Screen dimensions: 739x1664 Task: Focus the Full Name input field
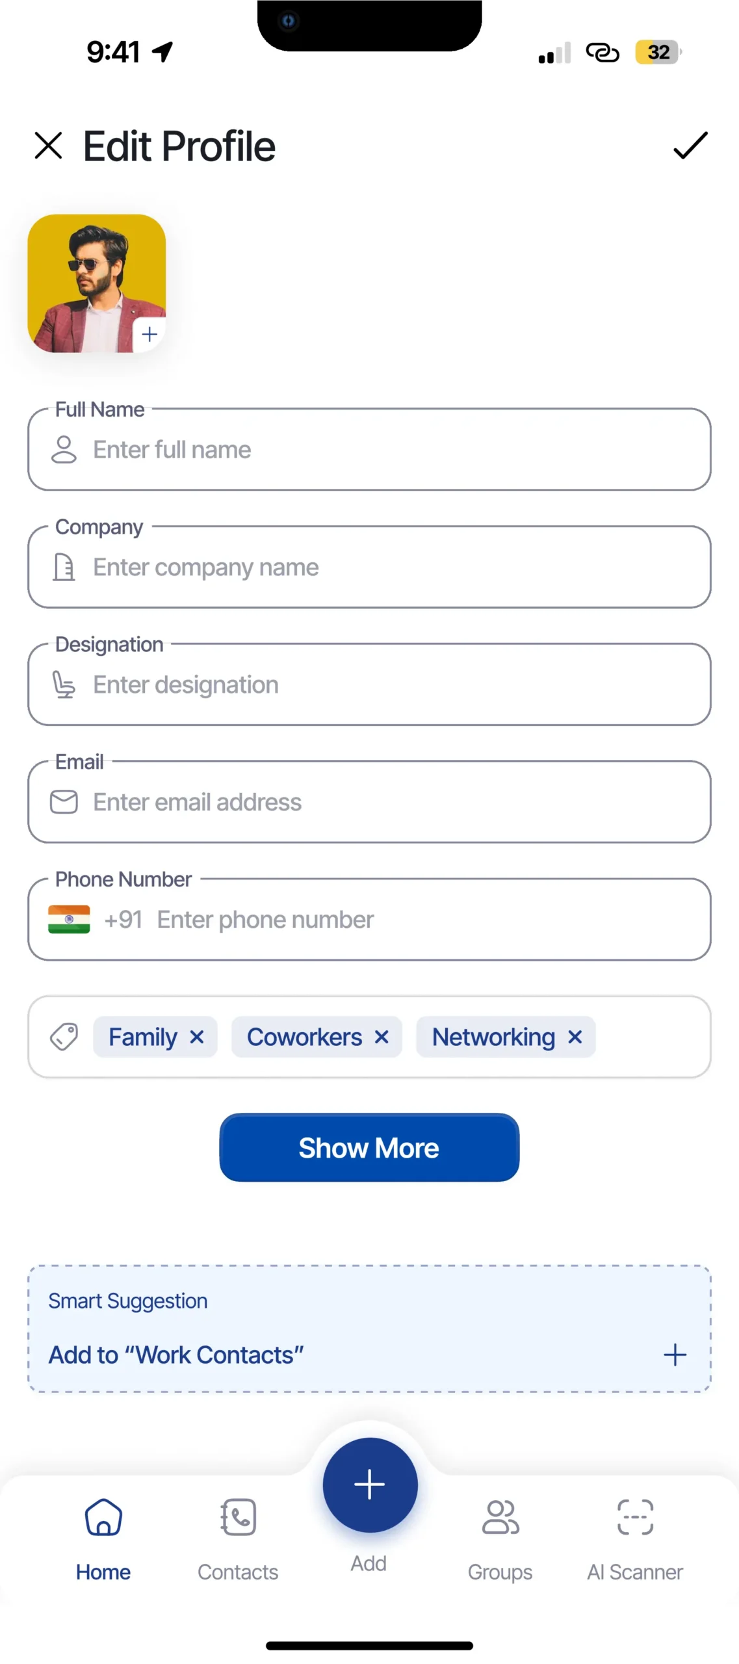(x=390, y=450)
